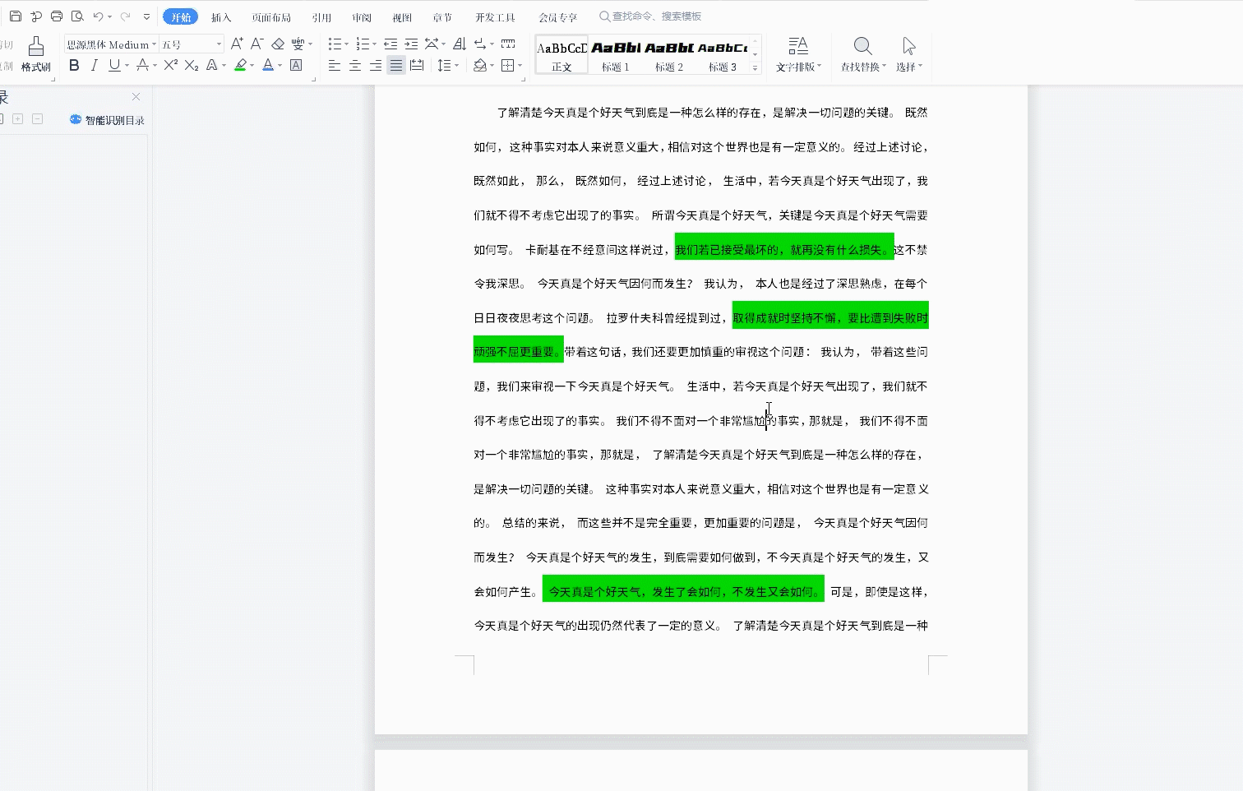1243x791 pixels.
Task: Open the 页面布局 (Page Layout) tab
Action: [x=271, y=17]
